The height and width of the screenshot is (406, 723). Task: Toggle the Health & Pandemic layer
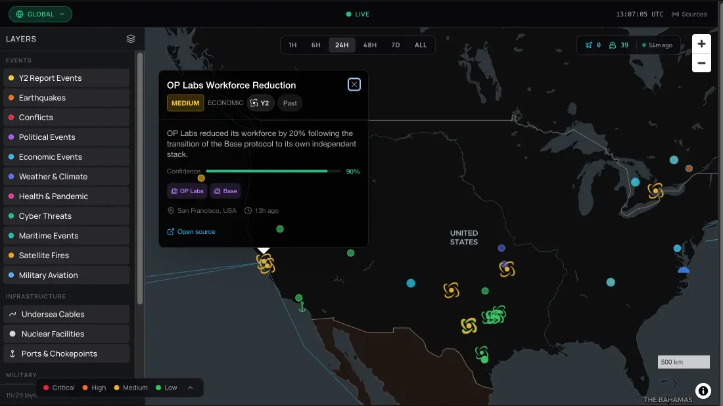(x=66, y=196)
